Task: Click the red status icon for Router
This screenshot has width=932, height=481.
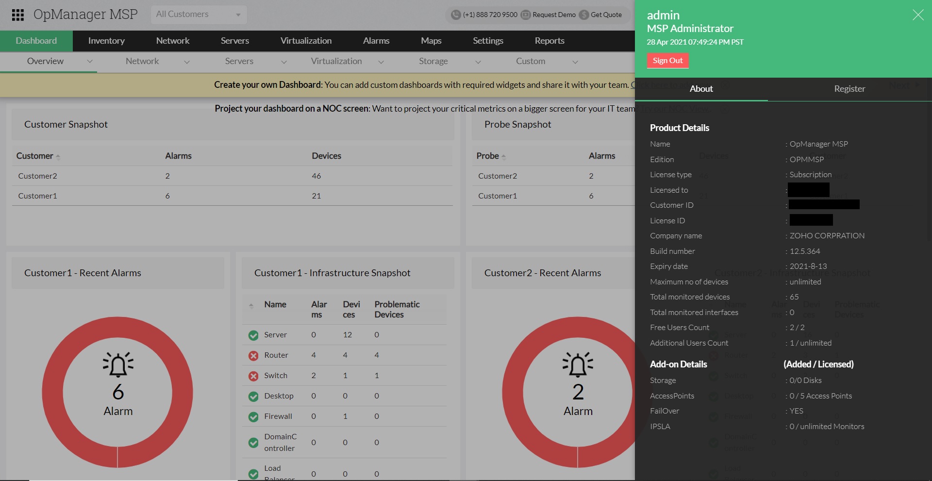Action: [253, 355]
